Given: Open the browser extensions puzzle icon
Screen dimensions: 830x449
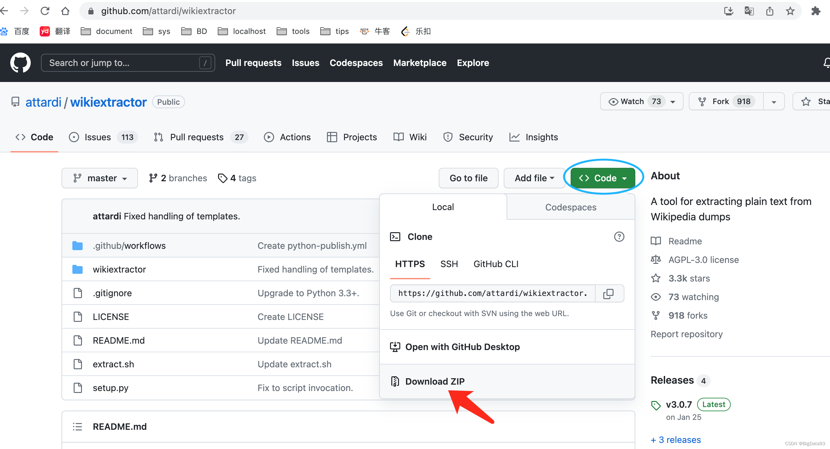Looking at the screenshot, I should pyautogui.click(x=816, y=11).
